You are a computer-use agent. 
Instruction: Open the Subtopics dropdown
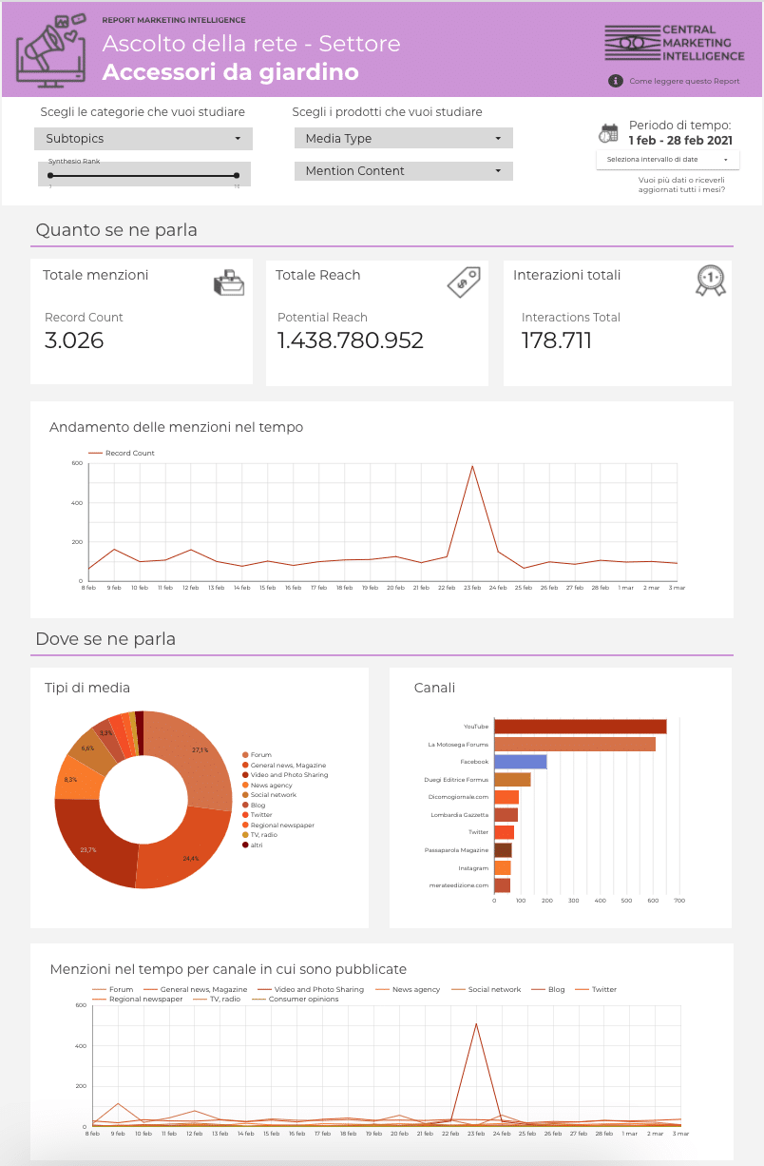click(143, 139)
